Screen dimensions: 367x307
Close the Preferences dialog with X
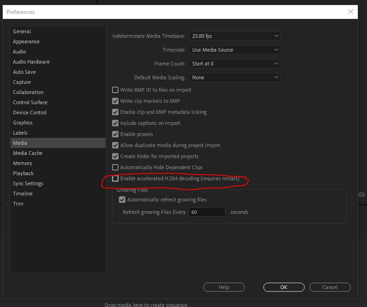tap(350, 12)
